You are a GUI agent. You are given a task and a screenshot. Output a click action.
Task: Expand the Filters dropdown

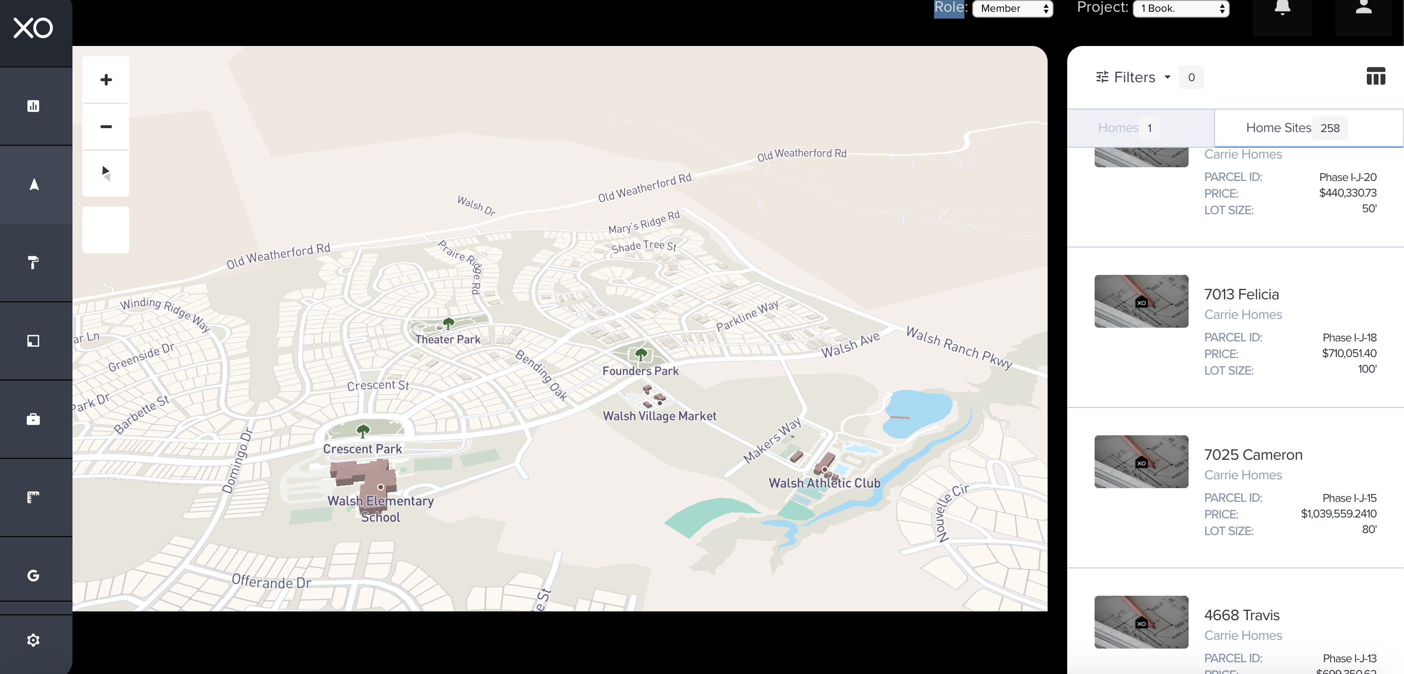click(x=1134, y=77)
